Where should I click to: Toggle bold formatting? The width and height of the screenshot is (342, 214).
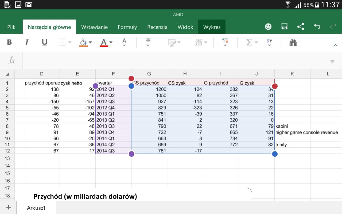tap(9, 42)
